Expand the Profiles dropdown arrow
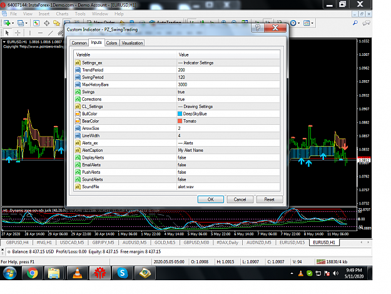Viewport: 391px width, 294px height. point(26,23)
